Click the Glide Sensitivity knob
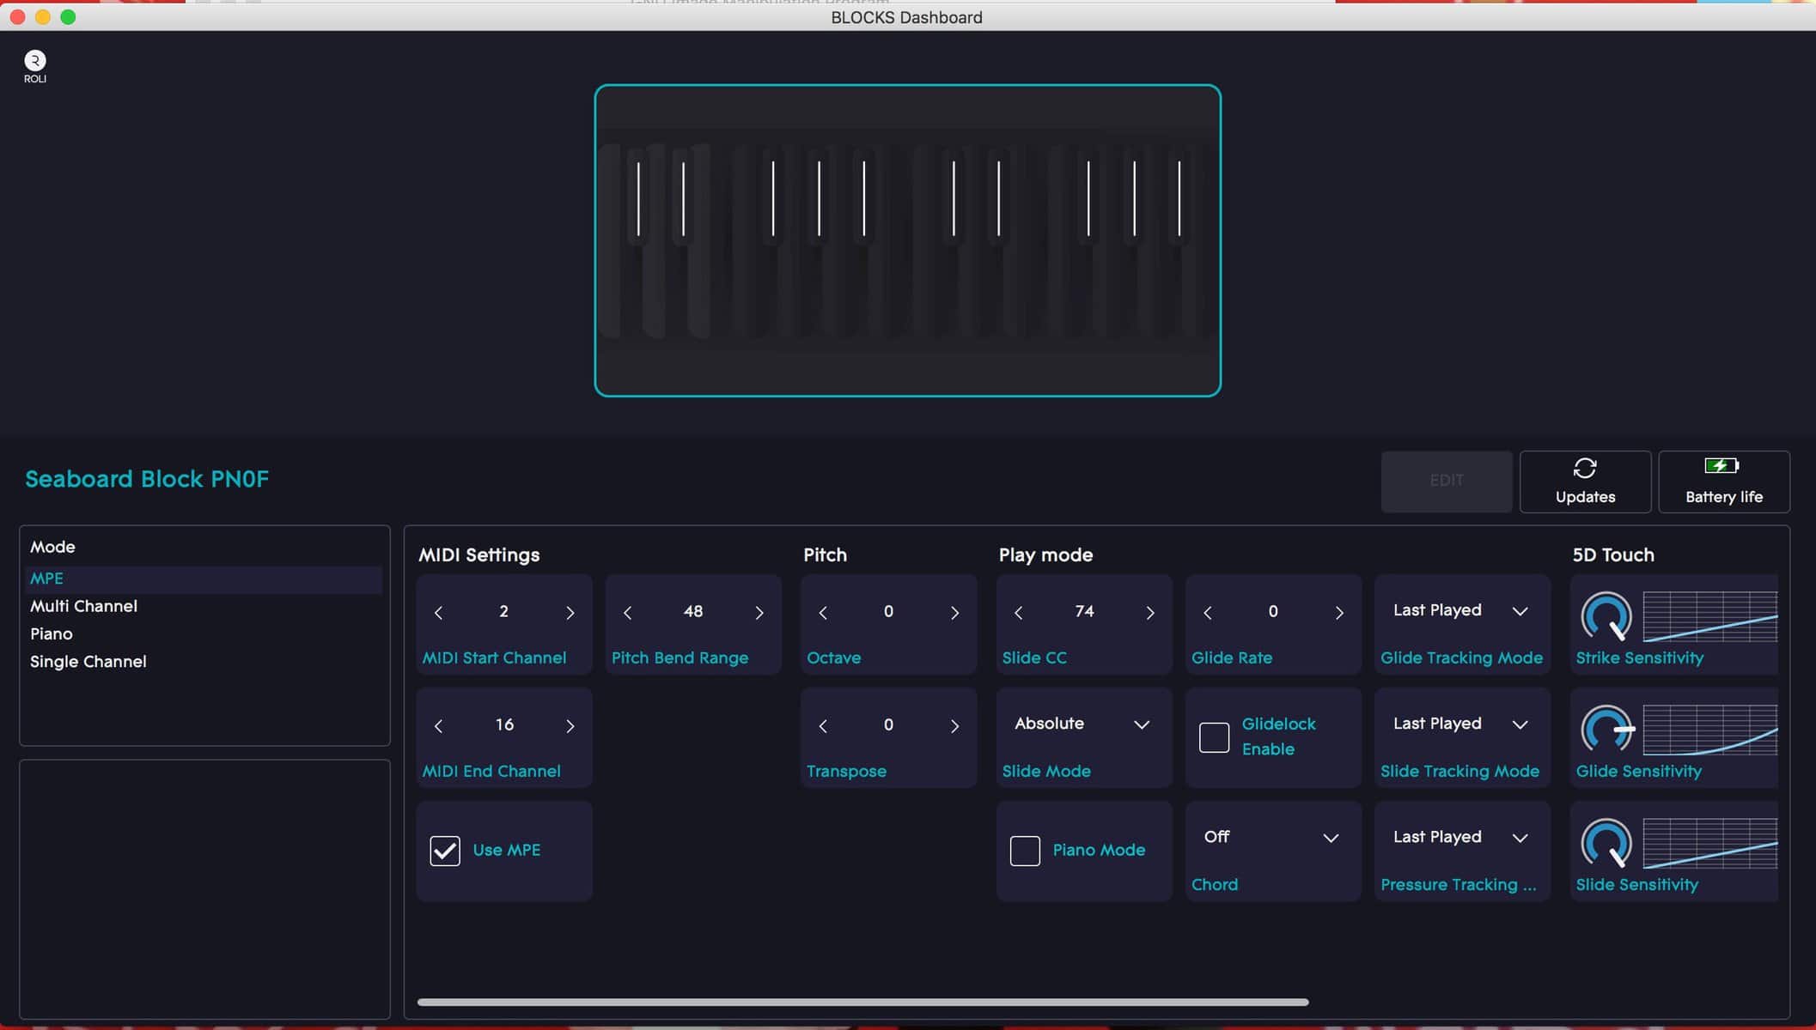 (x=1606, y=730)
